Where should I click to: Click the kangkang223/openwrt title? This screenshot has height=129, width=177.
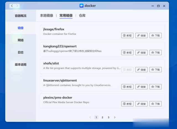[x=60, y=46]
